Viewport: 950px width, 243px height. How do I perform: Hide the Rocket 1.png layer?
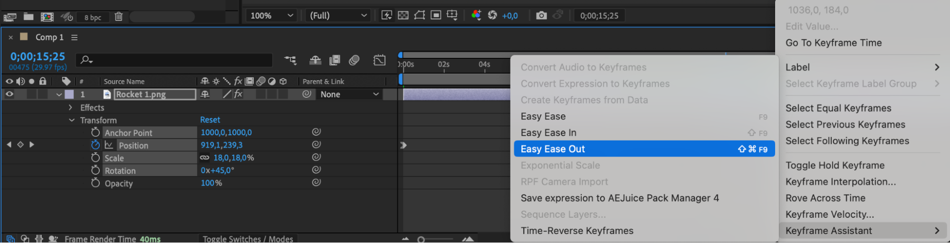(9, 94)
